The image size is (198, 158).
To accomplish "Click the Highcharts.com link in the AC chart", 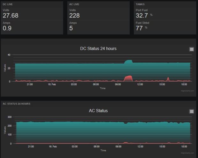I will tap(185, 153).
